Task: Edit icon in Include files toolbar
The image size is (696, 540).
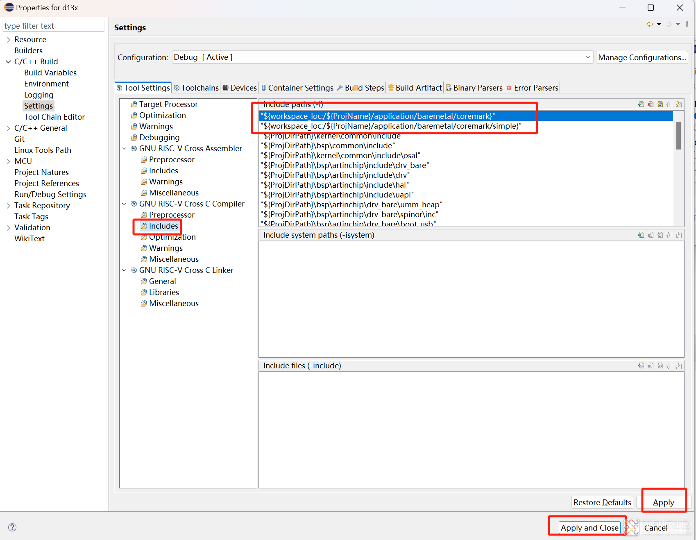Action: (660, 365)
